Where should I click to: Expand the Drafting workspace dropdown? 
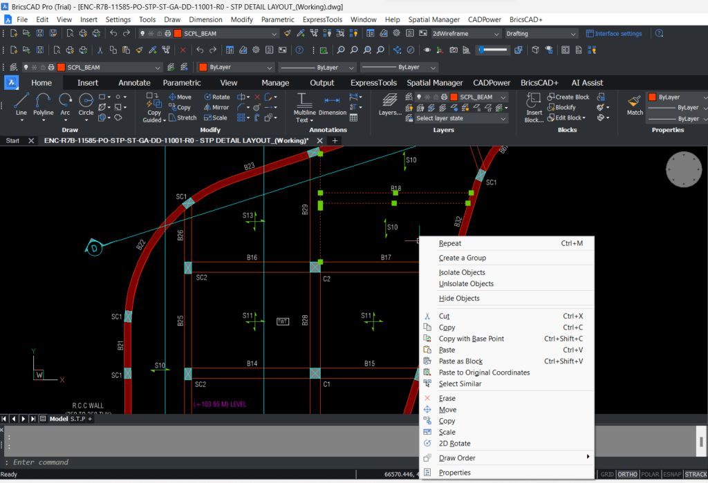pyautogui.click(x=541, y=33)
